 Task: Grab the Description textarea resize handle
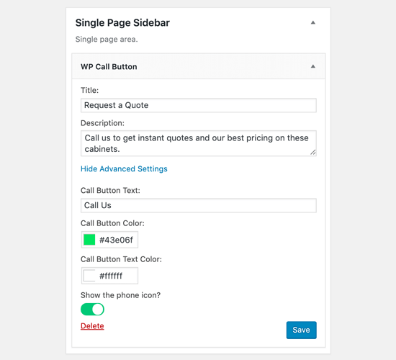coord(313,152)
